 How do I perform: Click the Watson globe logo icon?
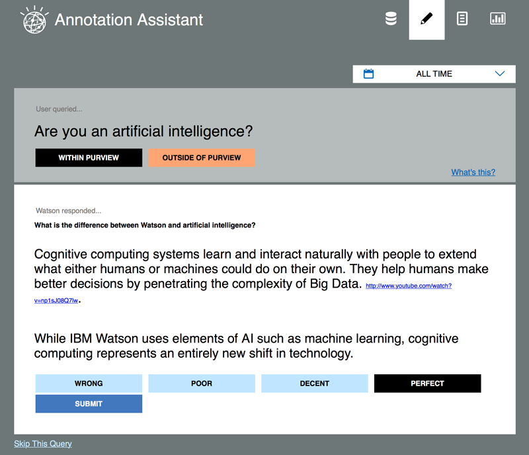coord(34,20)
